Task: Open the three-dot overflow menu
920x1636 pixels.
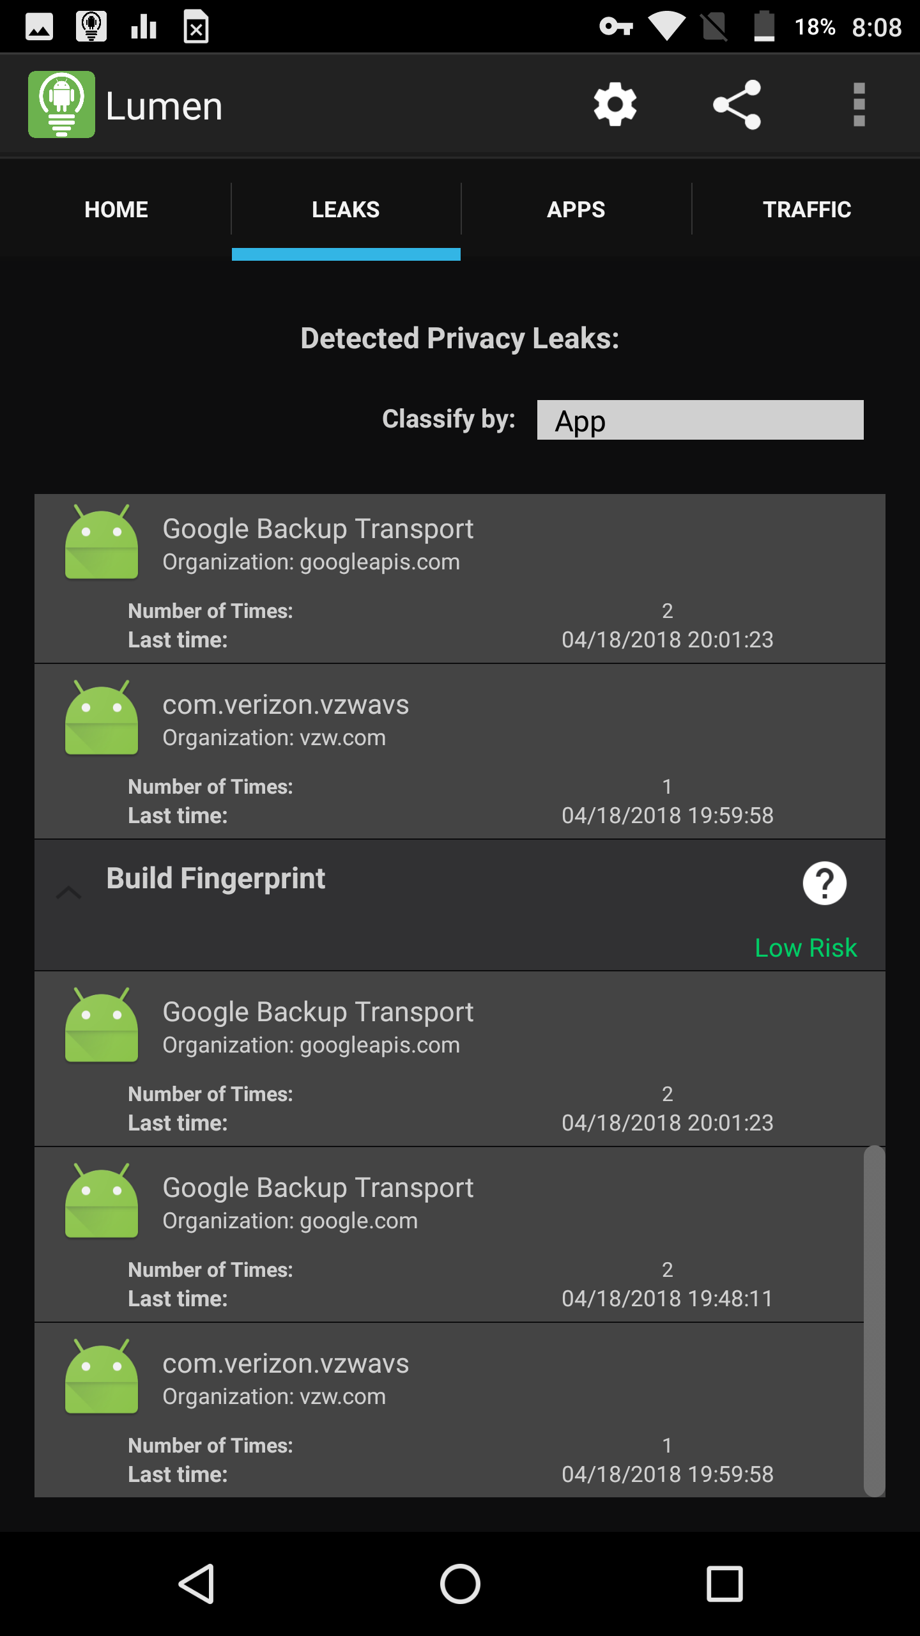Action: click(x=859, y=105)
